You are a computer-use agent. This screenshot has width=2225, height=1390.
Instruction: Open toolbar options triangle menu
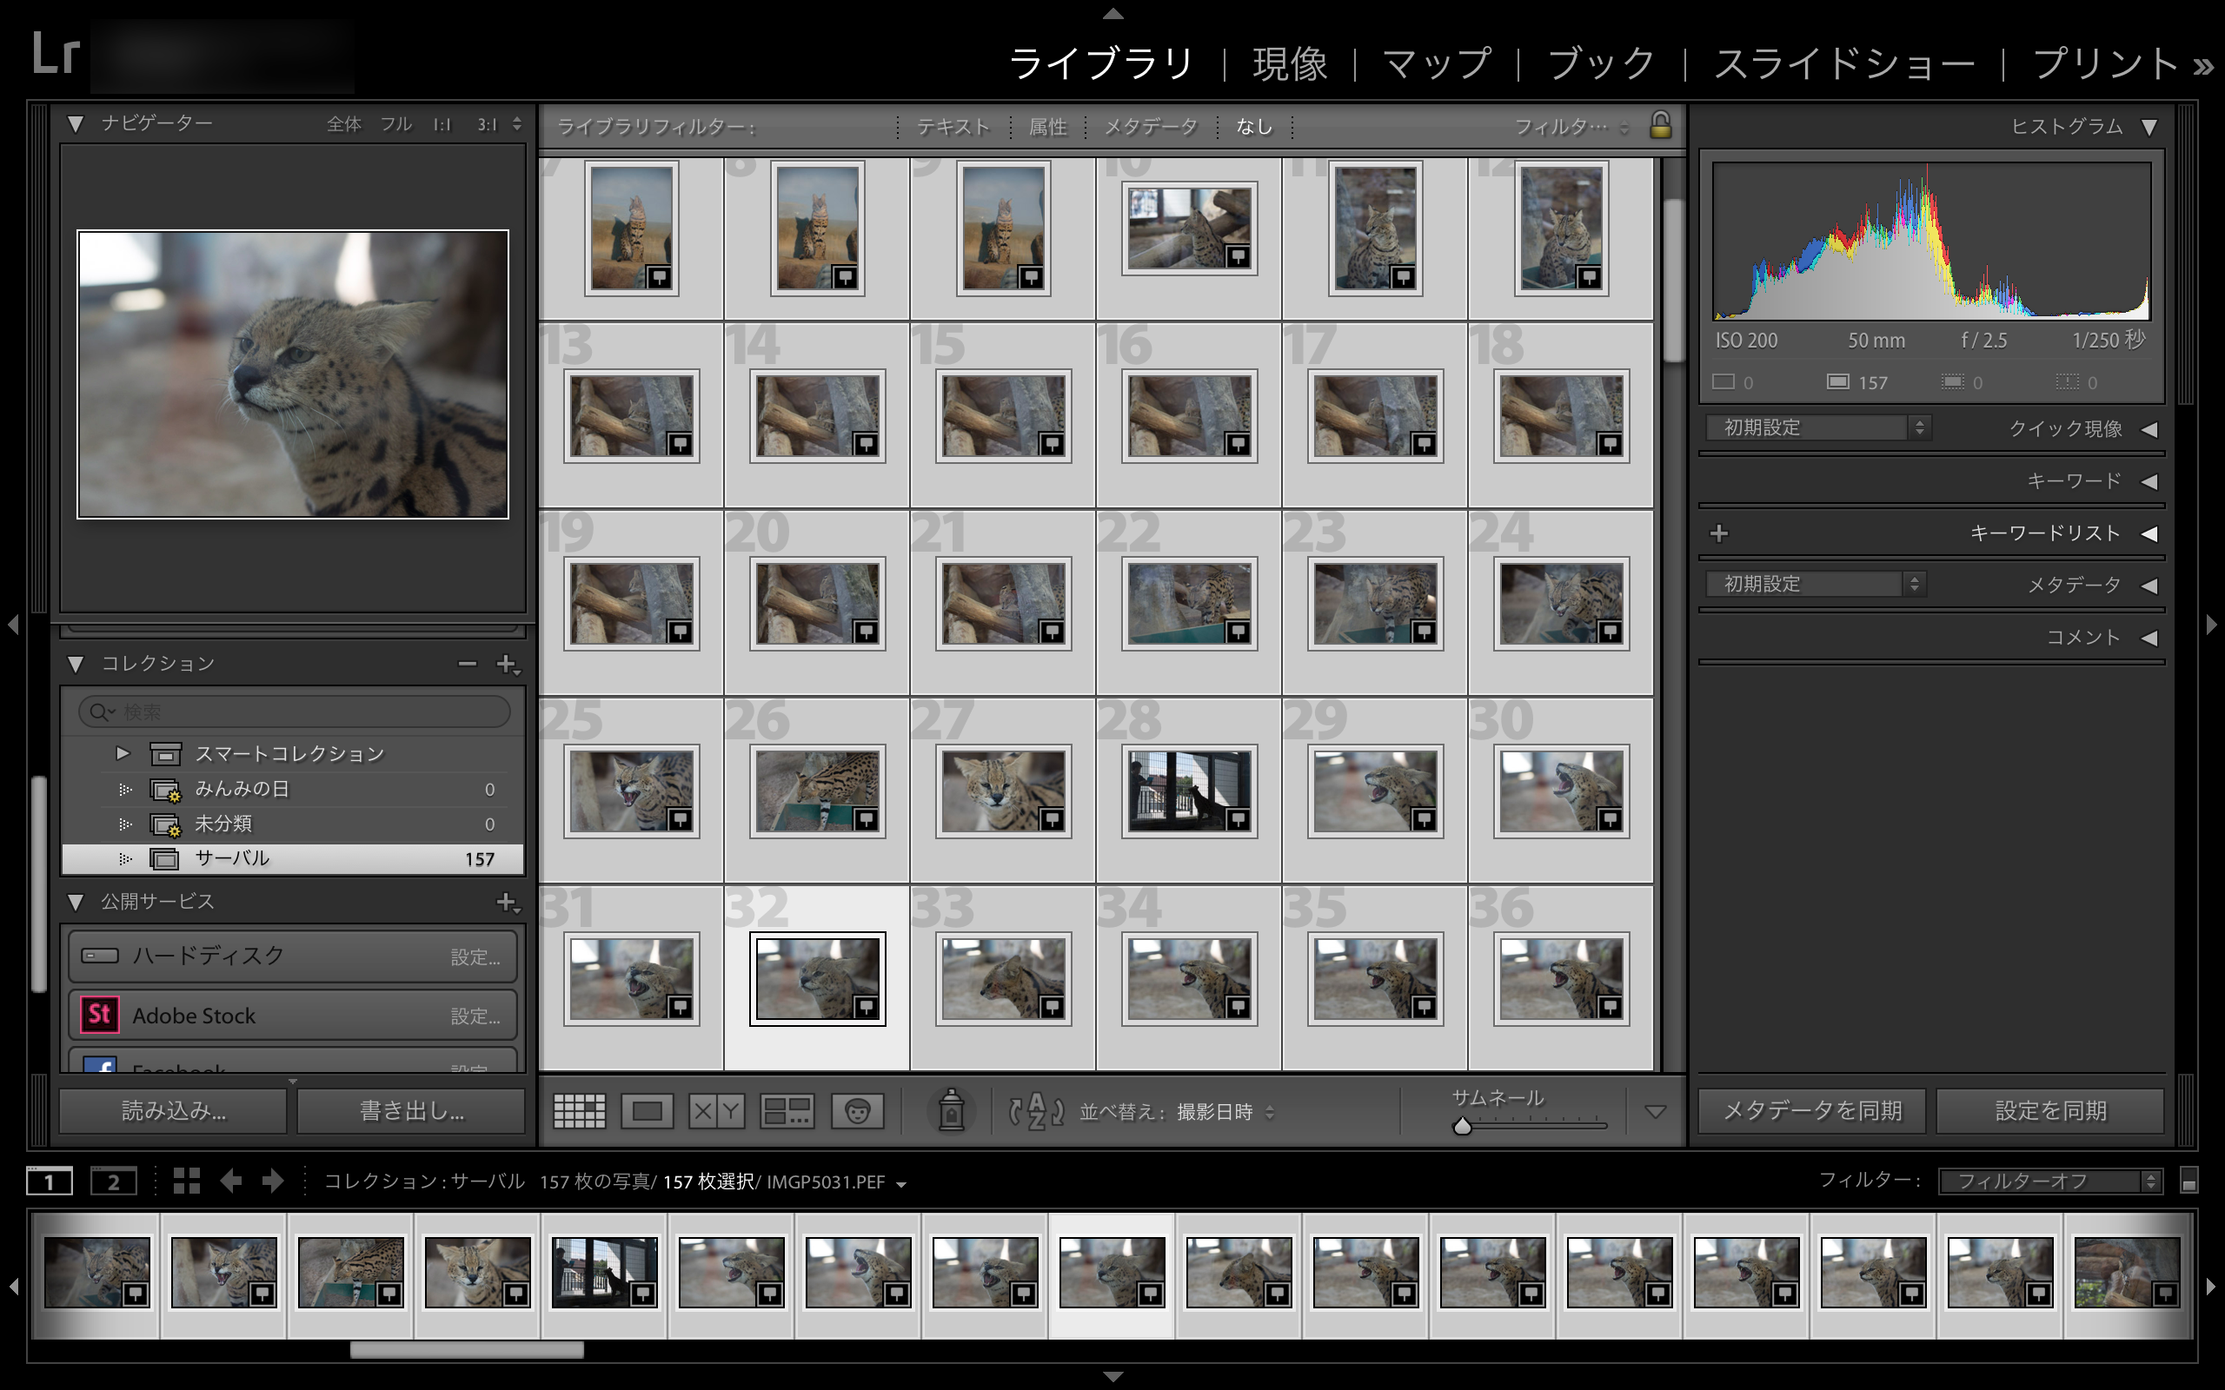coord(1655,1112)
